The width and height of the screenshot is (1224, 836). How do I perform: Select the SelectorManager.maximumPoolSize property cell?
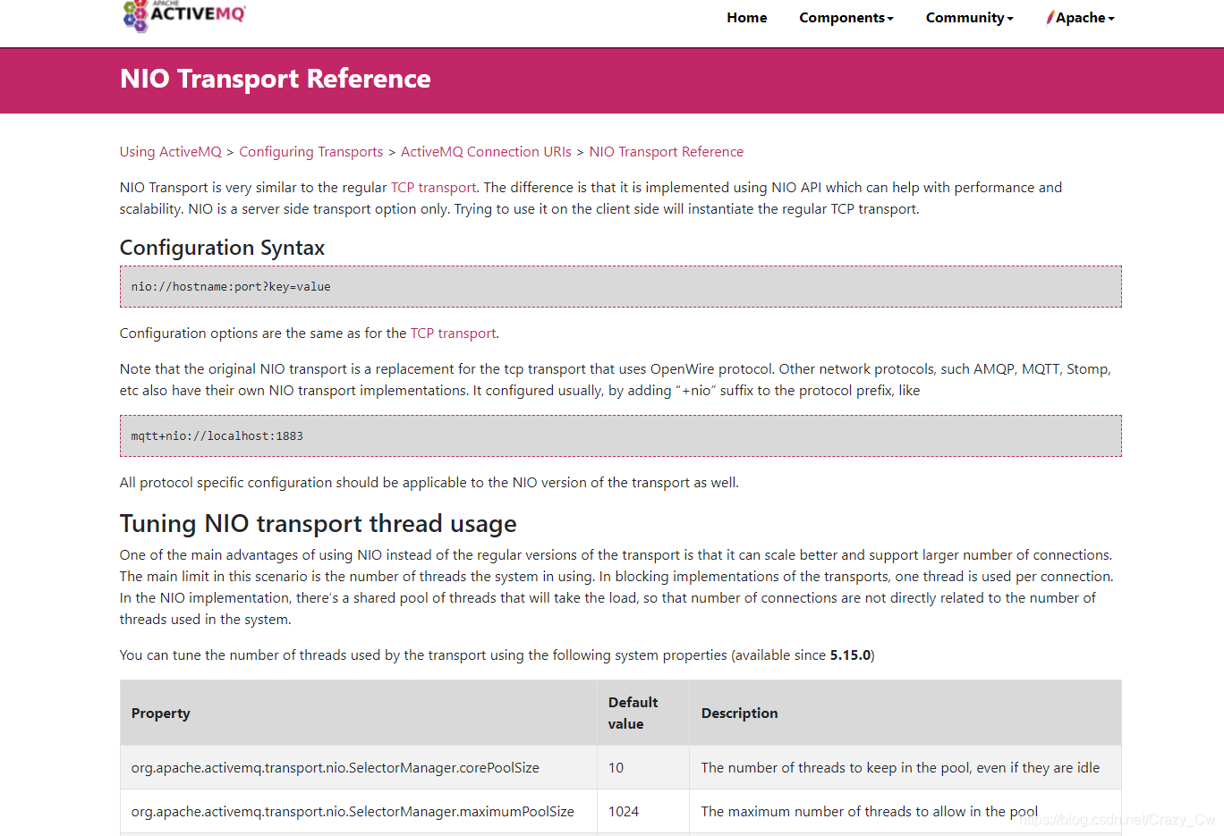tap(359, 812)
